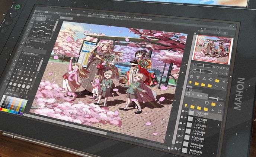Click the AA anti-alias icon below brush sizes

(26, 93)
